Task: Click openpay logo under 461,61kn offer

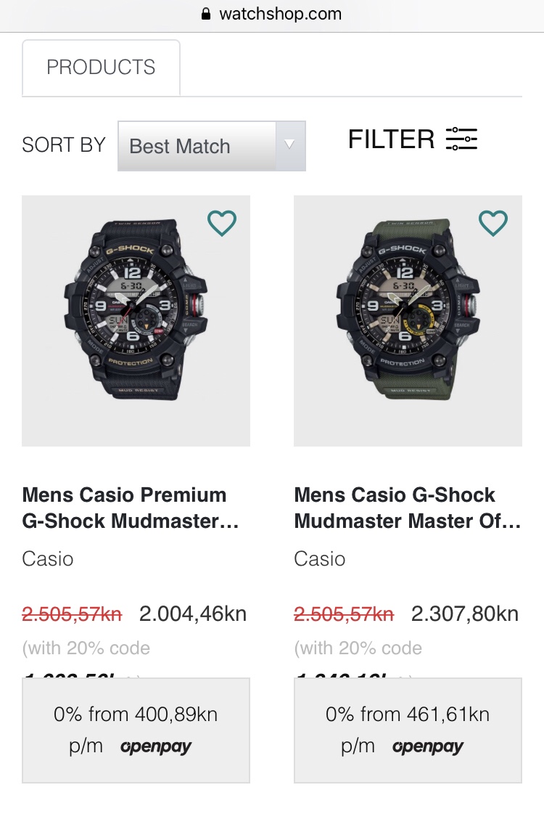Action: pyautogui.click(x=428, y=746)
